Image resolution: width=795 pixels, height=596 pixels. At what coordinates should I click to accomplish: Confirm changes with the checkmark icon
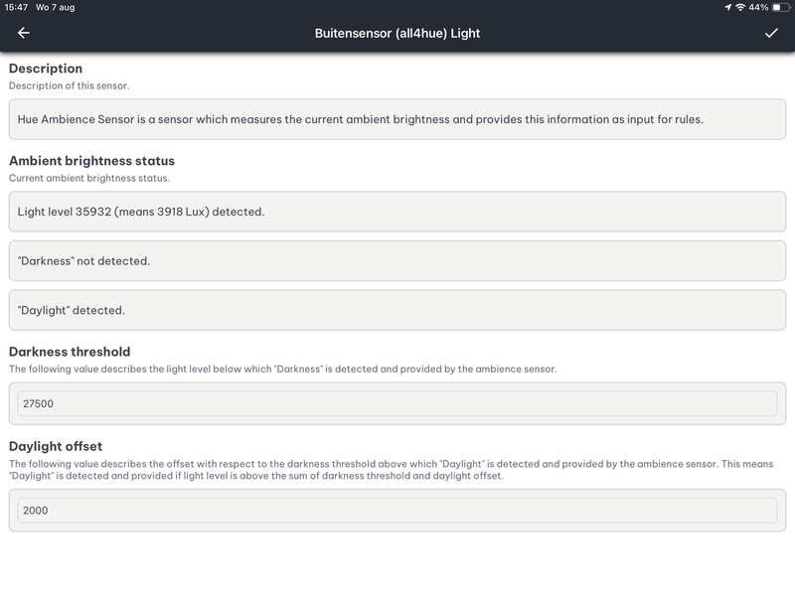click(771, 33)
